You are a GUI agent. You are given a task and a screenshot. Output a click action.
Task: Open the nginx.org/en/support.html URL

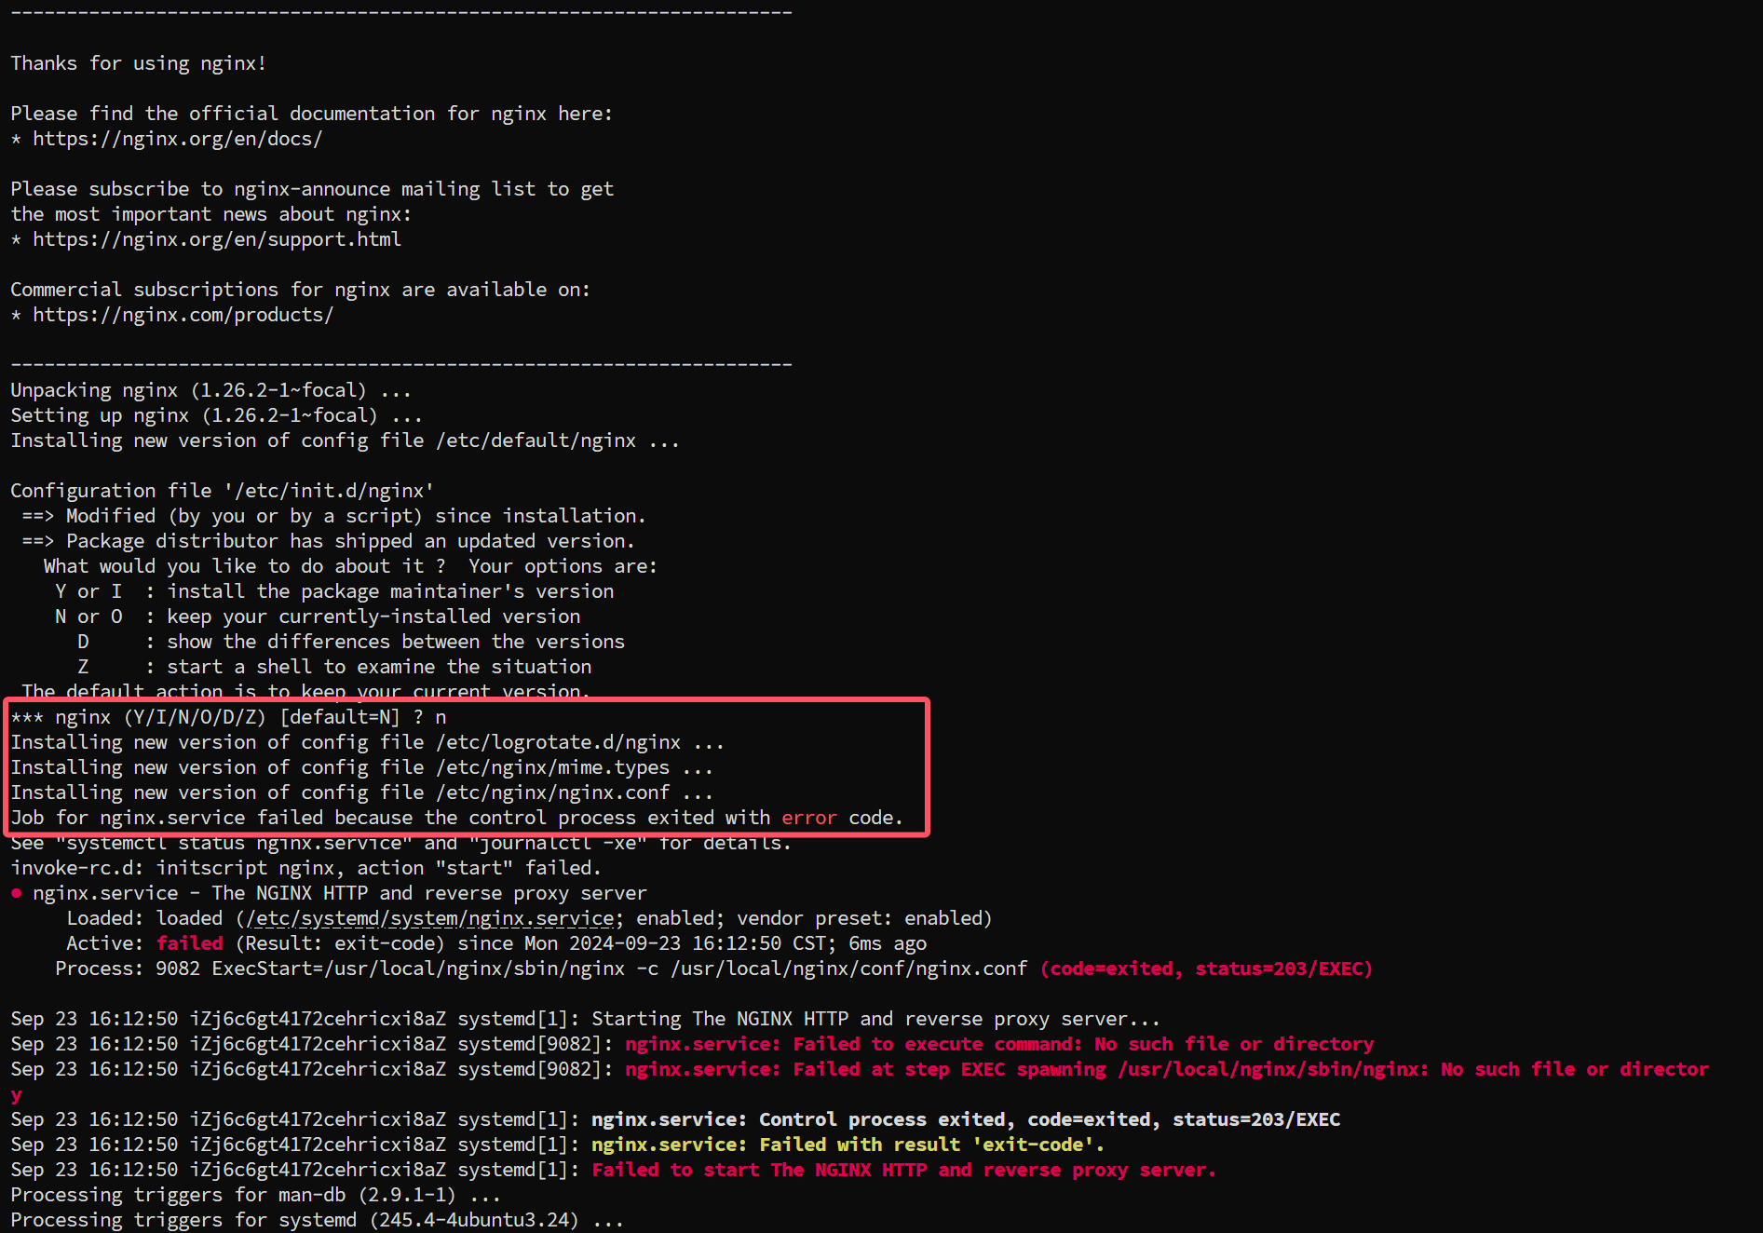pos(216,239)
